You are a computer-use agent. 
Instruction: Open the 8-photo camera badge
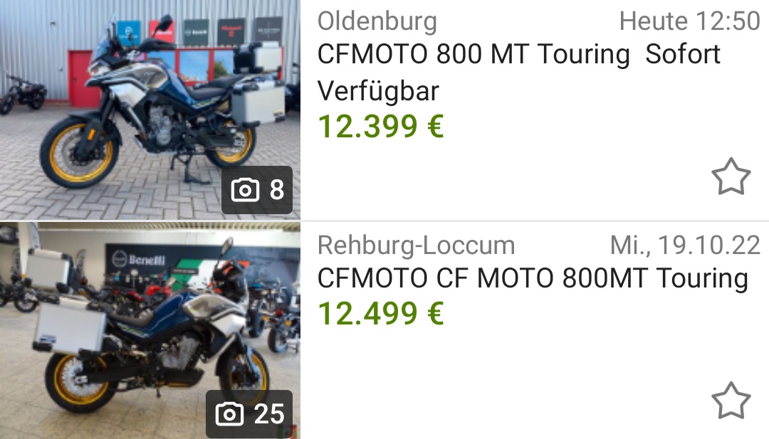coord(257,189)
